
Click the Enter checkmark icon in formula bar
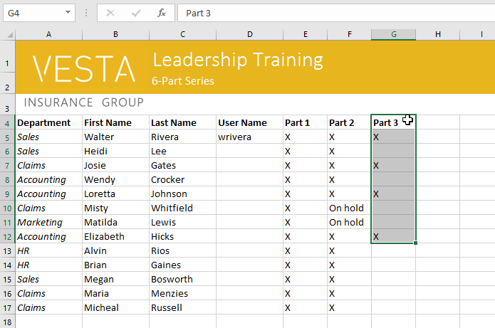coord(136,13)
